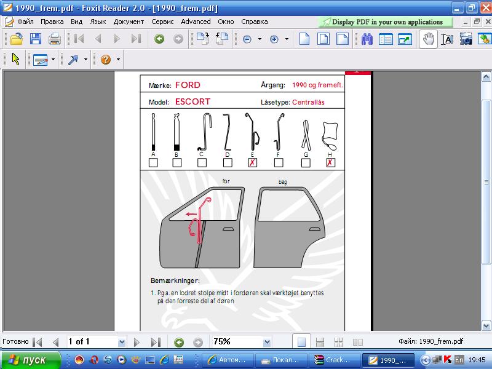This screenshot has height=369, width=492.
Task: Select the Hand tool
Action: (x=429, y=39)
